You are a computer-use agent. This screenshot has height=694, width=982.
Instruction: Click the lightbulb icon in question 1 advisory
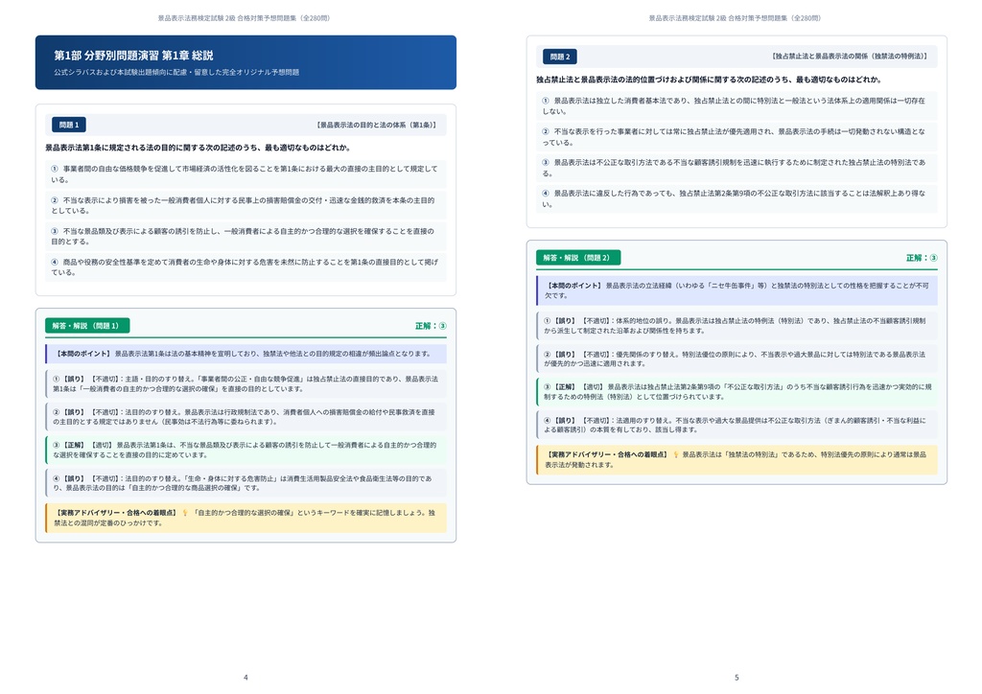point(185,513)
